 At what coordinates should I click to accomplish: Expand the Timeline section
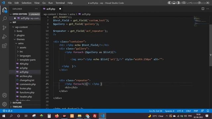point(17,107)
